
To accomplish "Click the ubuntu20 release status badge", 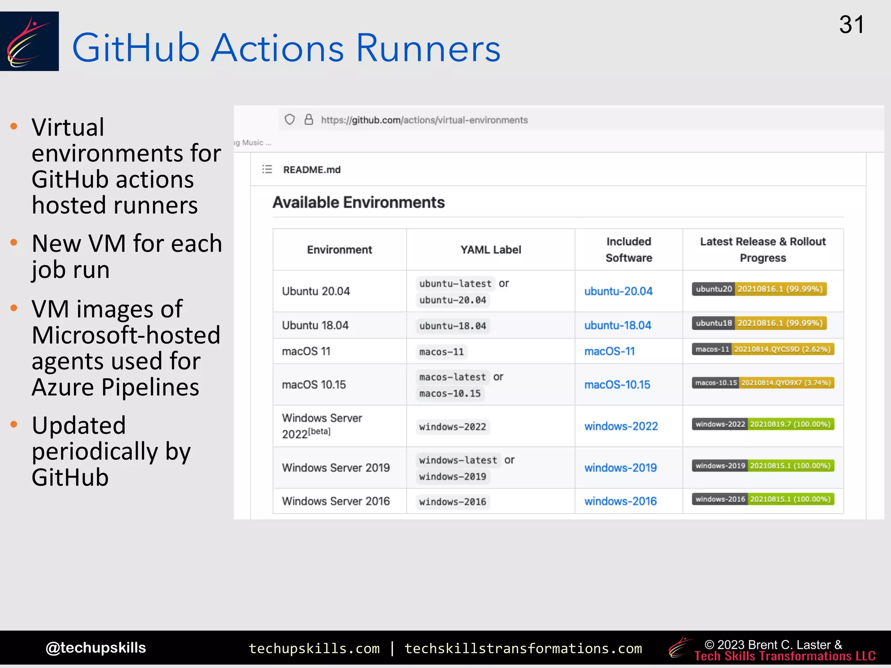I will (x=759, y=289).
